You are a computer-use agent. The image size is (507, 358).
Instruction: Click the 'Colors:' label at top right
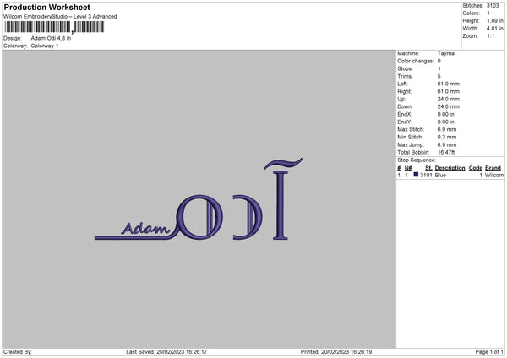point(472,14)
